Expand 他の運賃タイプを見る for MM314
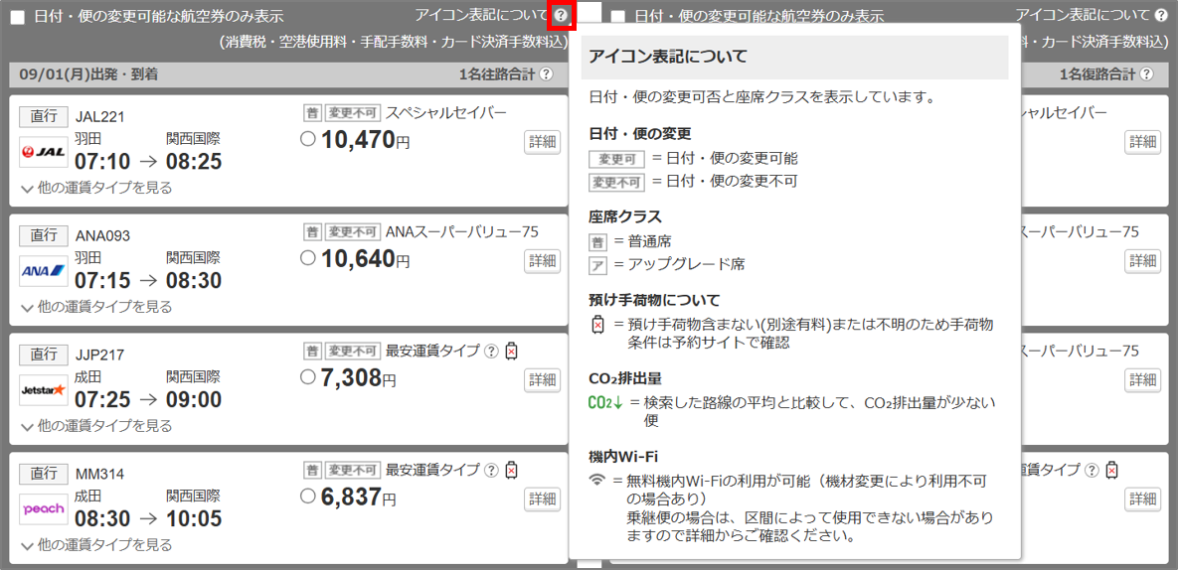Viewport: 1178px width, 570px height. (96, 545)
